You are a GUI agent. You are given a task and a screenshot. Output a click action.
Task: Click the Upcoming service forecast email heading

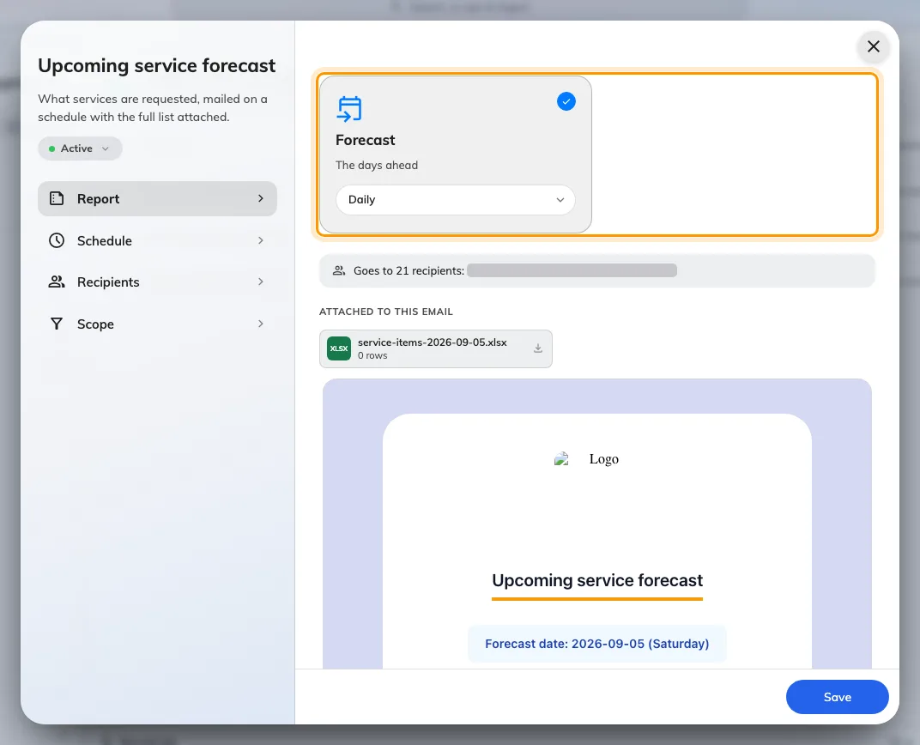pos(597,580)
